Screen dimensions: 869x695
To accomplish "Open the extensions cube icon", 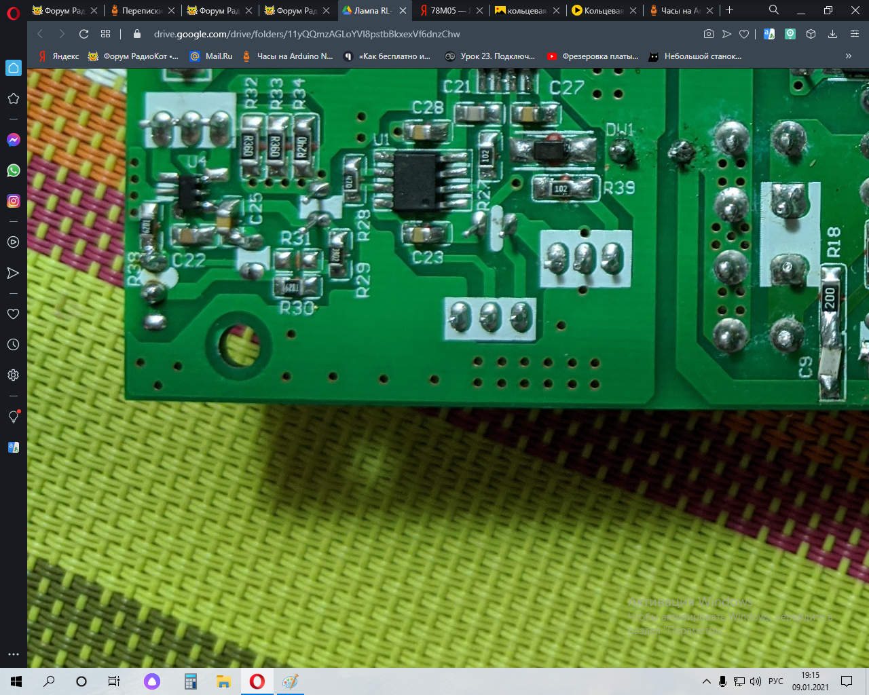I will 811,34.
